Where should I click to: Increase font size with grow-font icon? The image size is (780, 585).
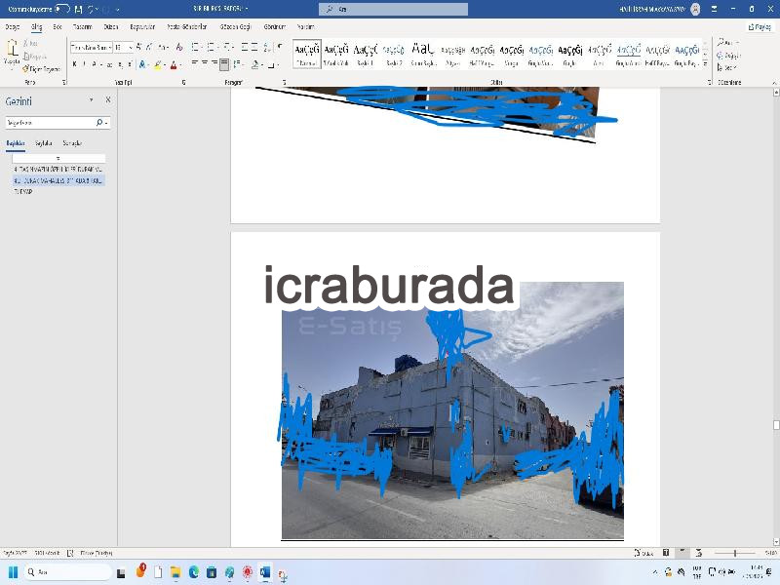(138, 47)
